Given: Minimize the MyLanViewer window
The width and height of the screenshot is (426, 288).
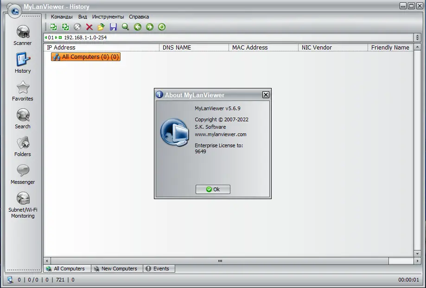Looking at the screenshot, I should tap(403, 6).
